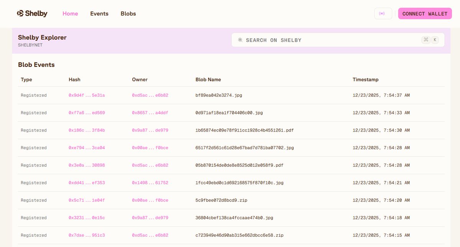Click the SHELBYNET network label
This screenshot has width=460, height=247.
click(30, 45)
